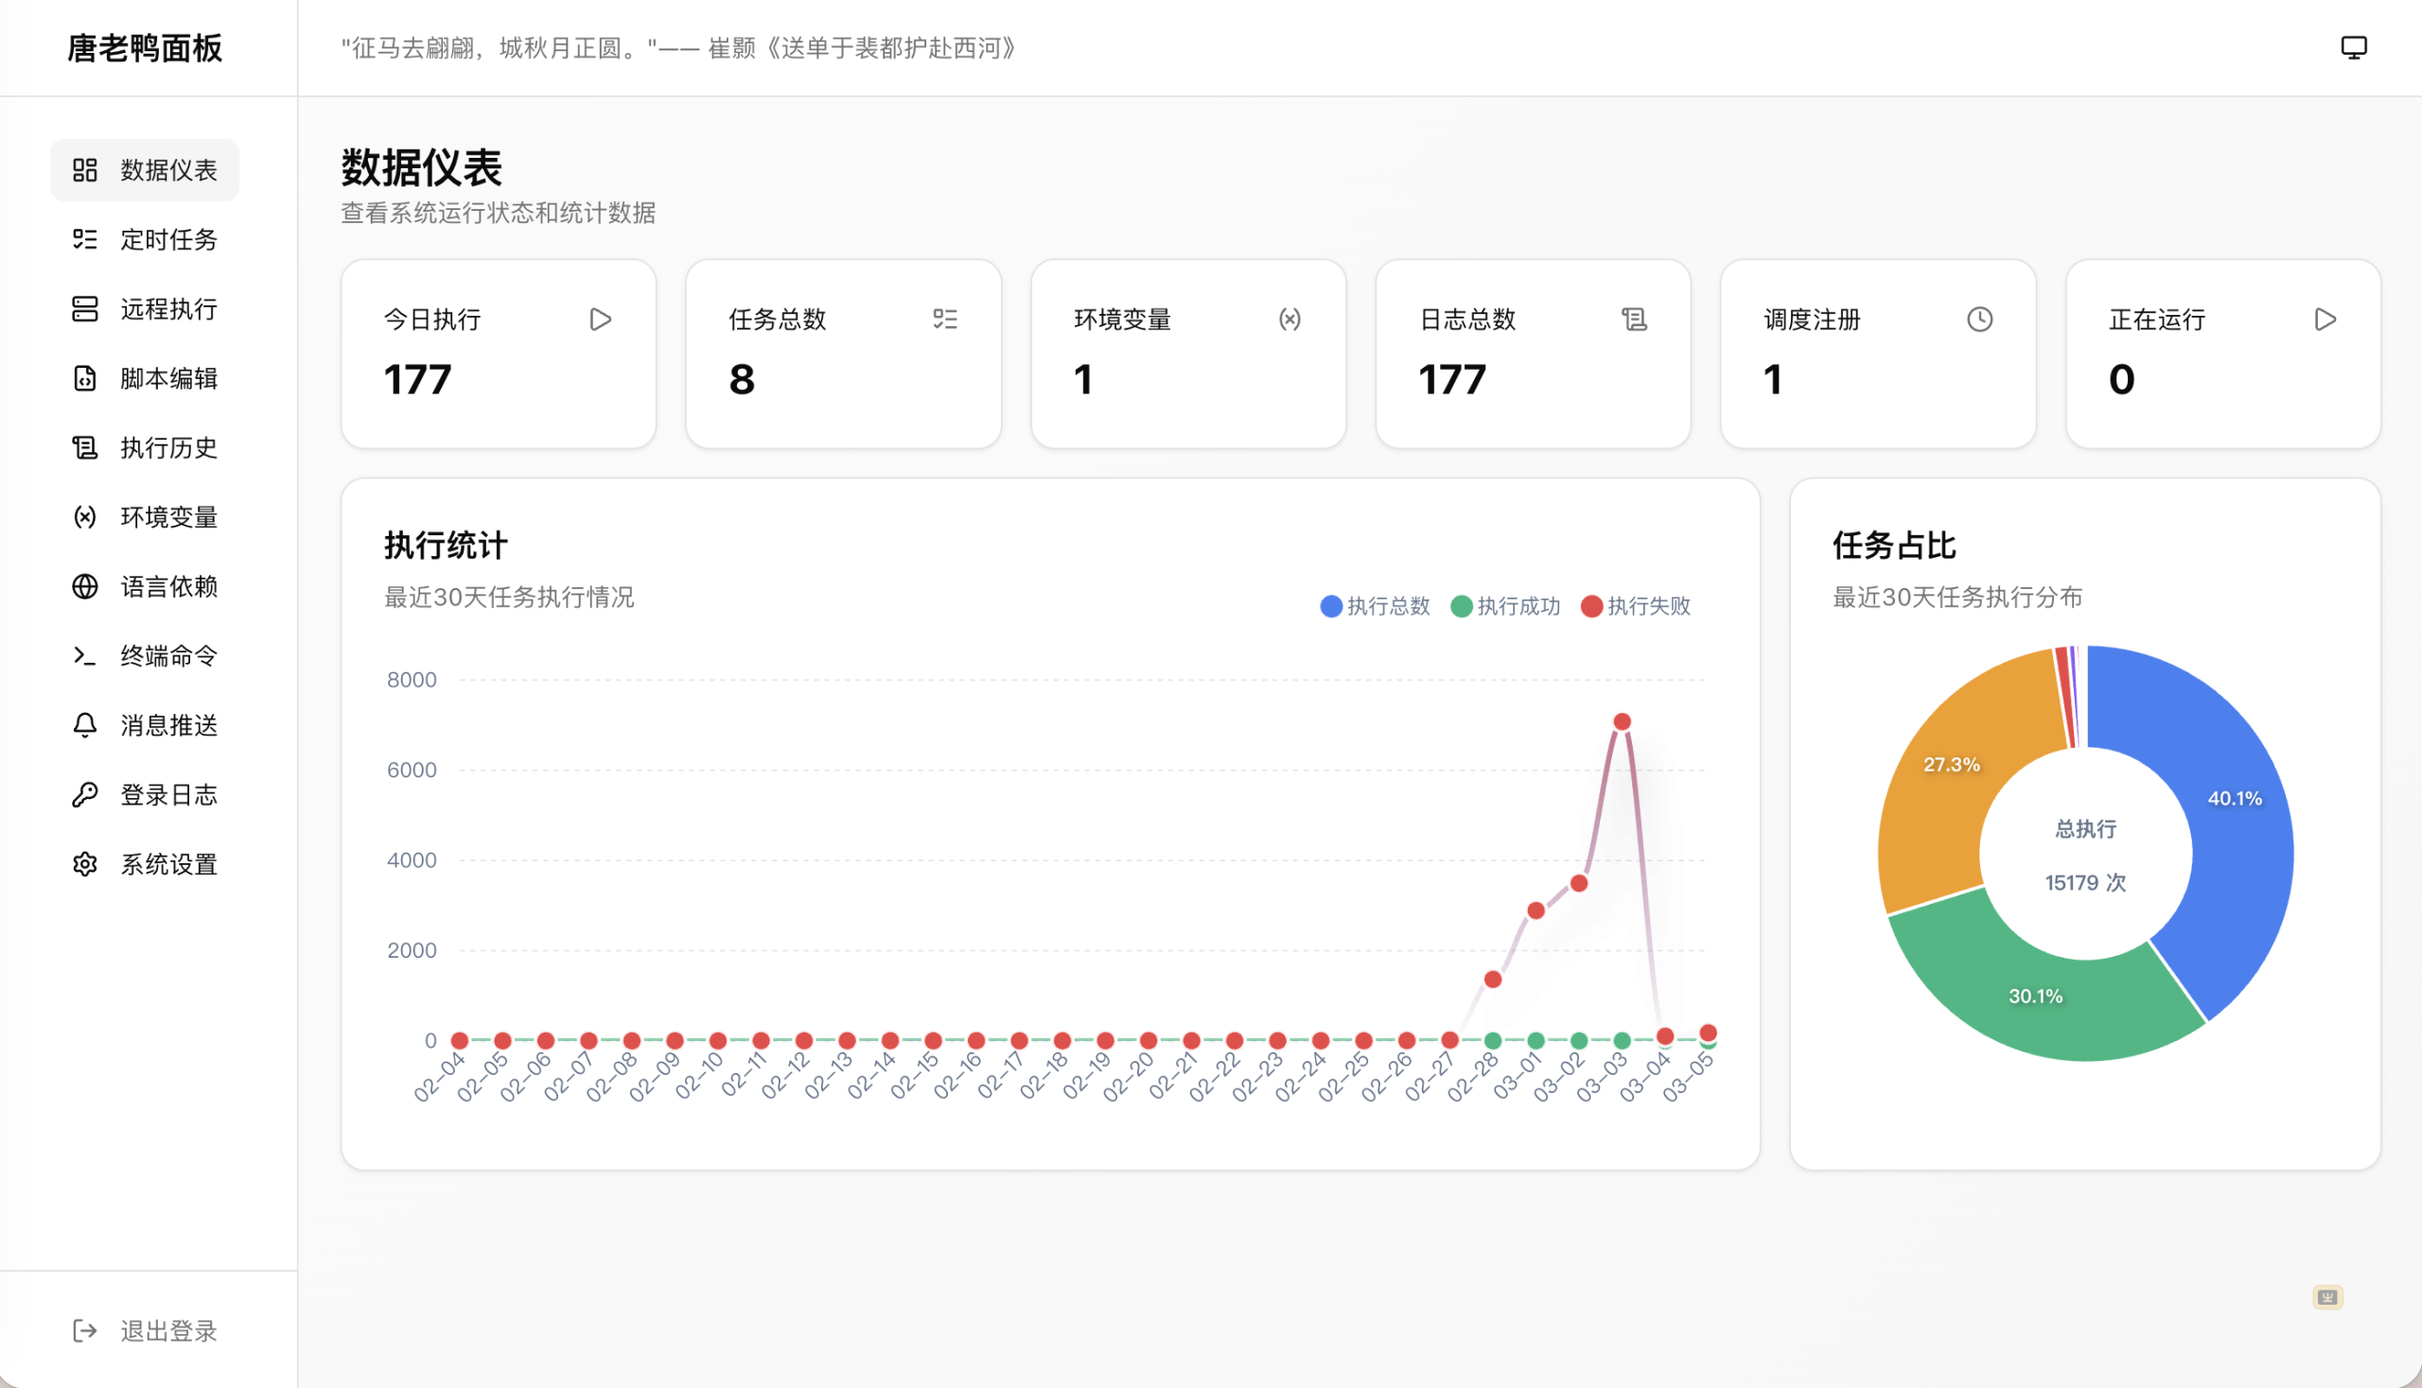Click the play icon on 今日执行 card

click(x=600, y=320)
